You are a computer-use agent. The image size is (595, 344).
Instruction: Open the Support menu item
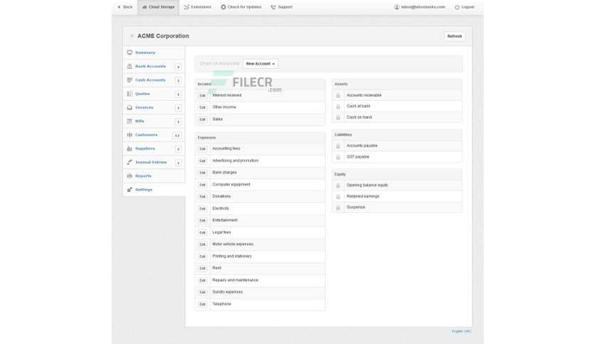[282, 7]
